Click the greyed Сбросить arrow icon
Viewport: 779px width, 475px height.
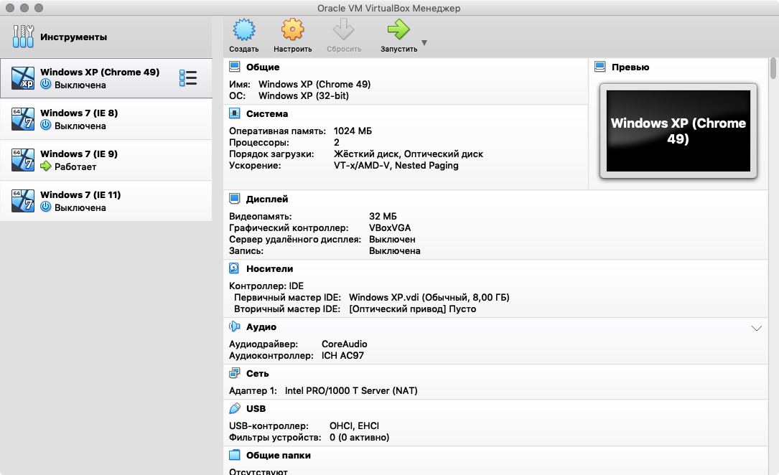click(343, 30)
